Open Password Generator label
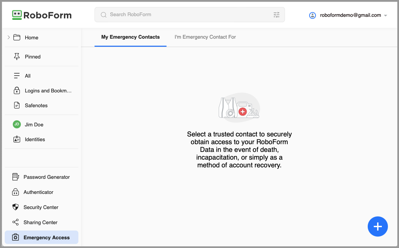Screen dimensions: 399x248 46,177
